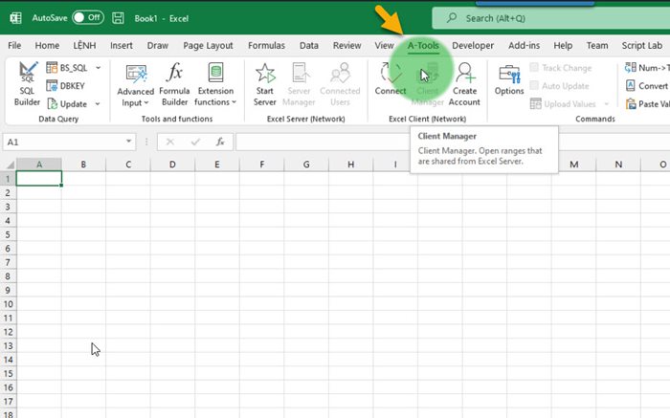Click the Search box

tap(550, 18)
